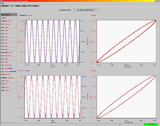Select Haupt Ansicht in the sidebar

[9, 15]
